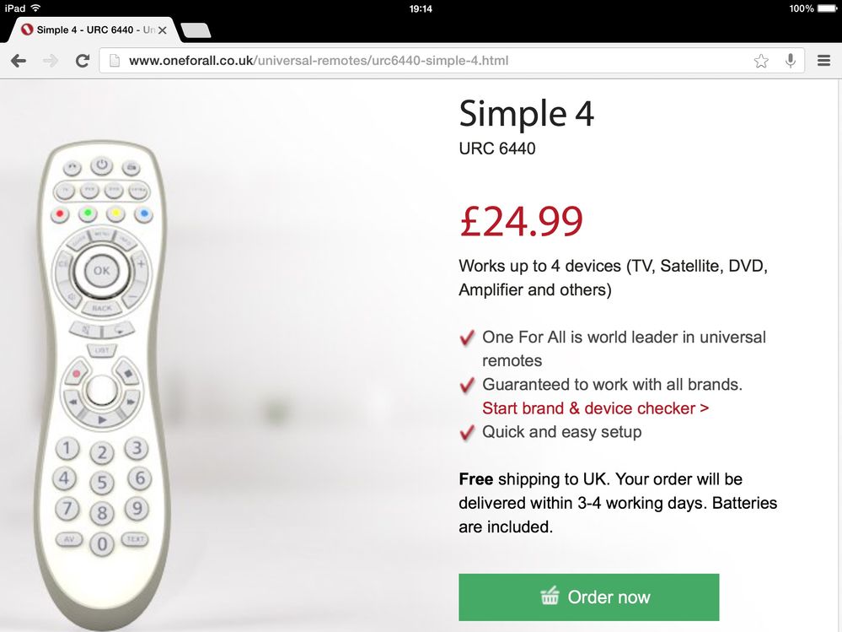Open the Chrome hamburger menu

coord(823,60)
